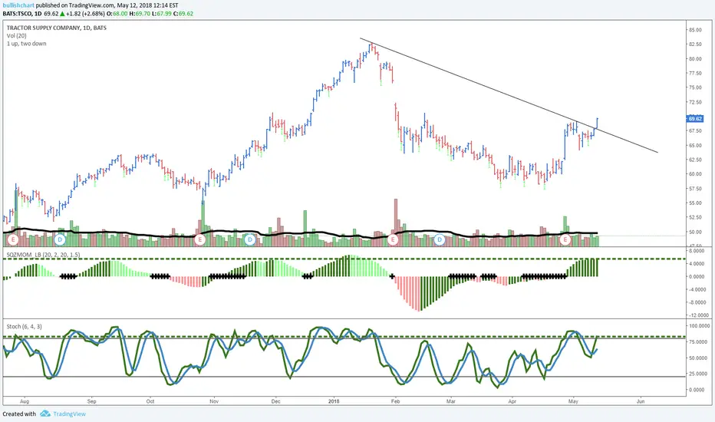
Task: Click the Jun label on time axis
Action: (x=641, y=401)
